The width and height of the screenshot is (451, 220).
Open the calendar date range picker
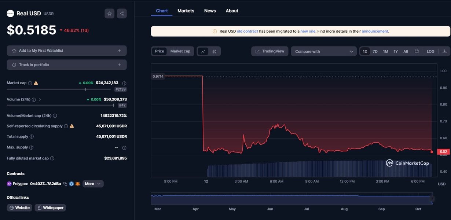click(417, 51)
